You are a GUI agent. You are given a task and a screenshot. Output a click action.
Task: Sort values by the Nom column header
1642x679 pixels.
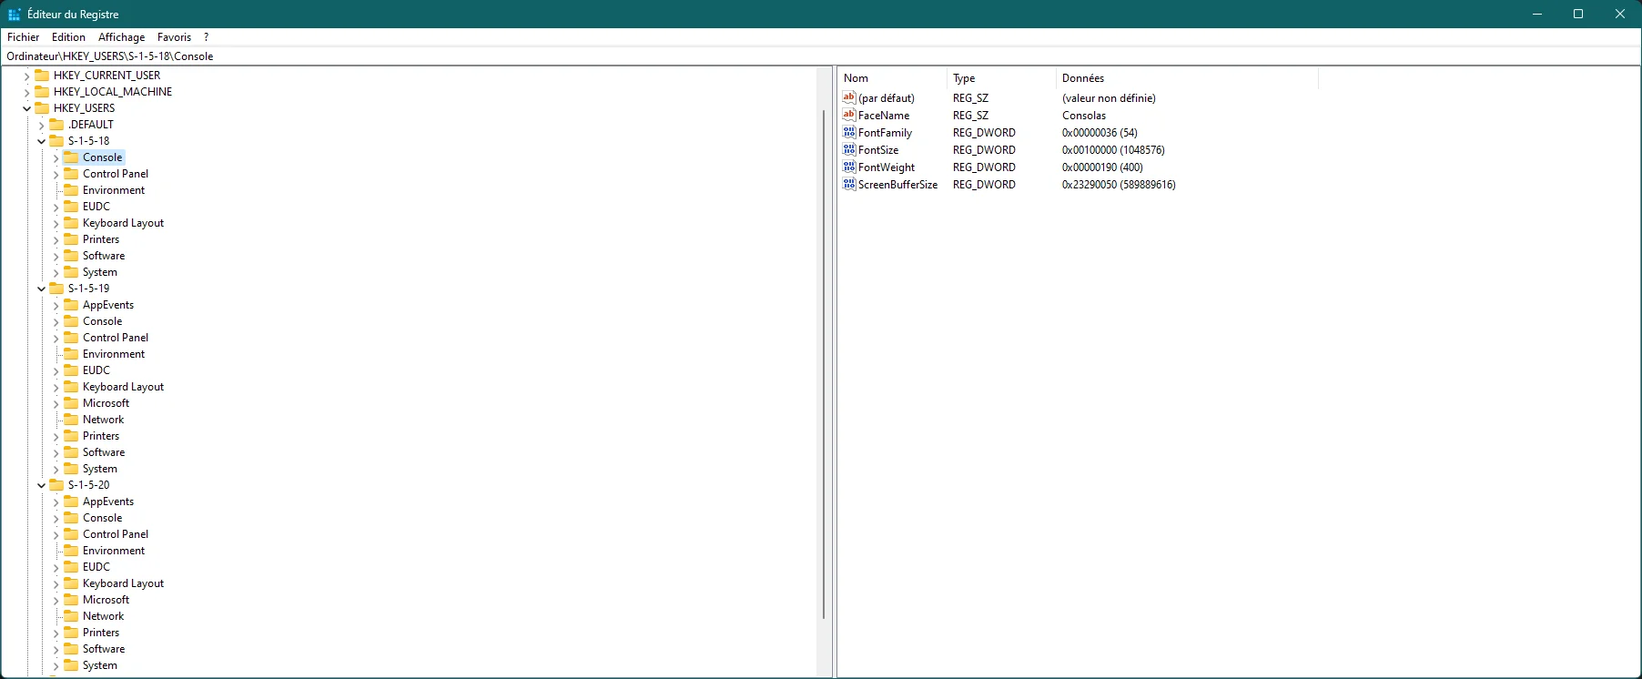(x=892, y=78)
